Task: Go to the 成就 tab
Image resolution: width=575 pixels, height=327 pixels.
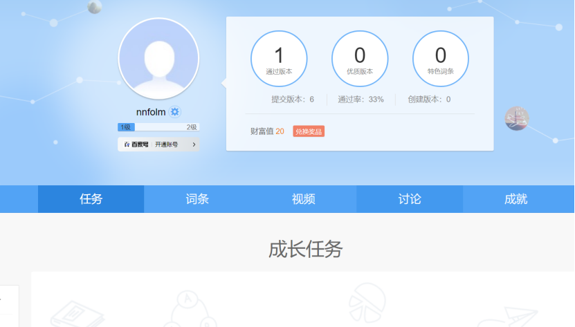Action: 516,199
